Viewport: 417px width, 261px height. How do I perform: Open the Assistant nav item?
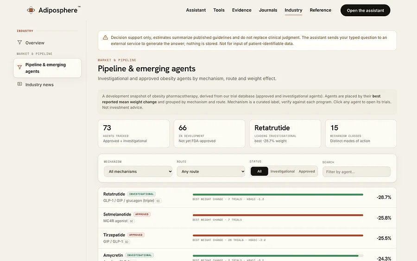tap(196, 10)
